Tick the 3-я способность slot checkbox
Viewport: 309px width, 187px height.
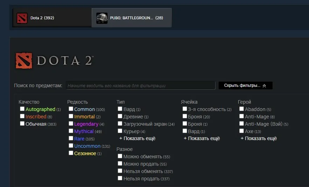[185, 109]
